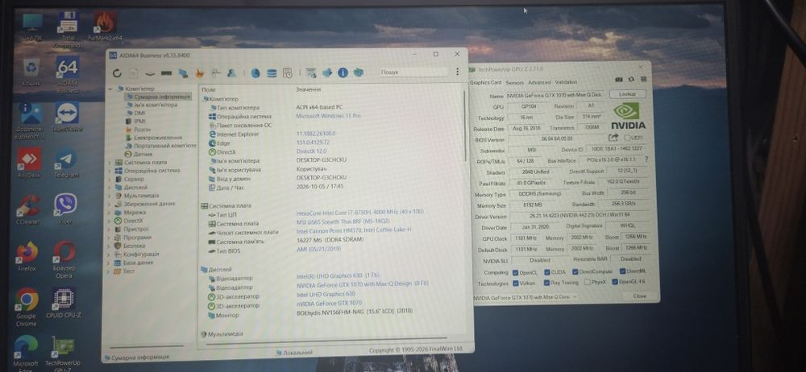Open Microsoft Windows 11 Pro link

pos(329,116)
